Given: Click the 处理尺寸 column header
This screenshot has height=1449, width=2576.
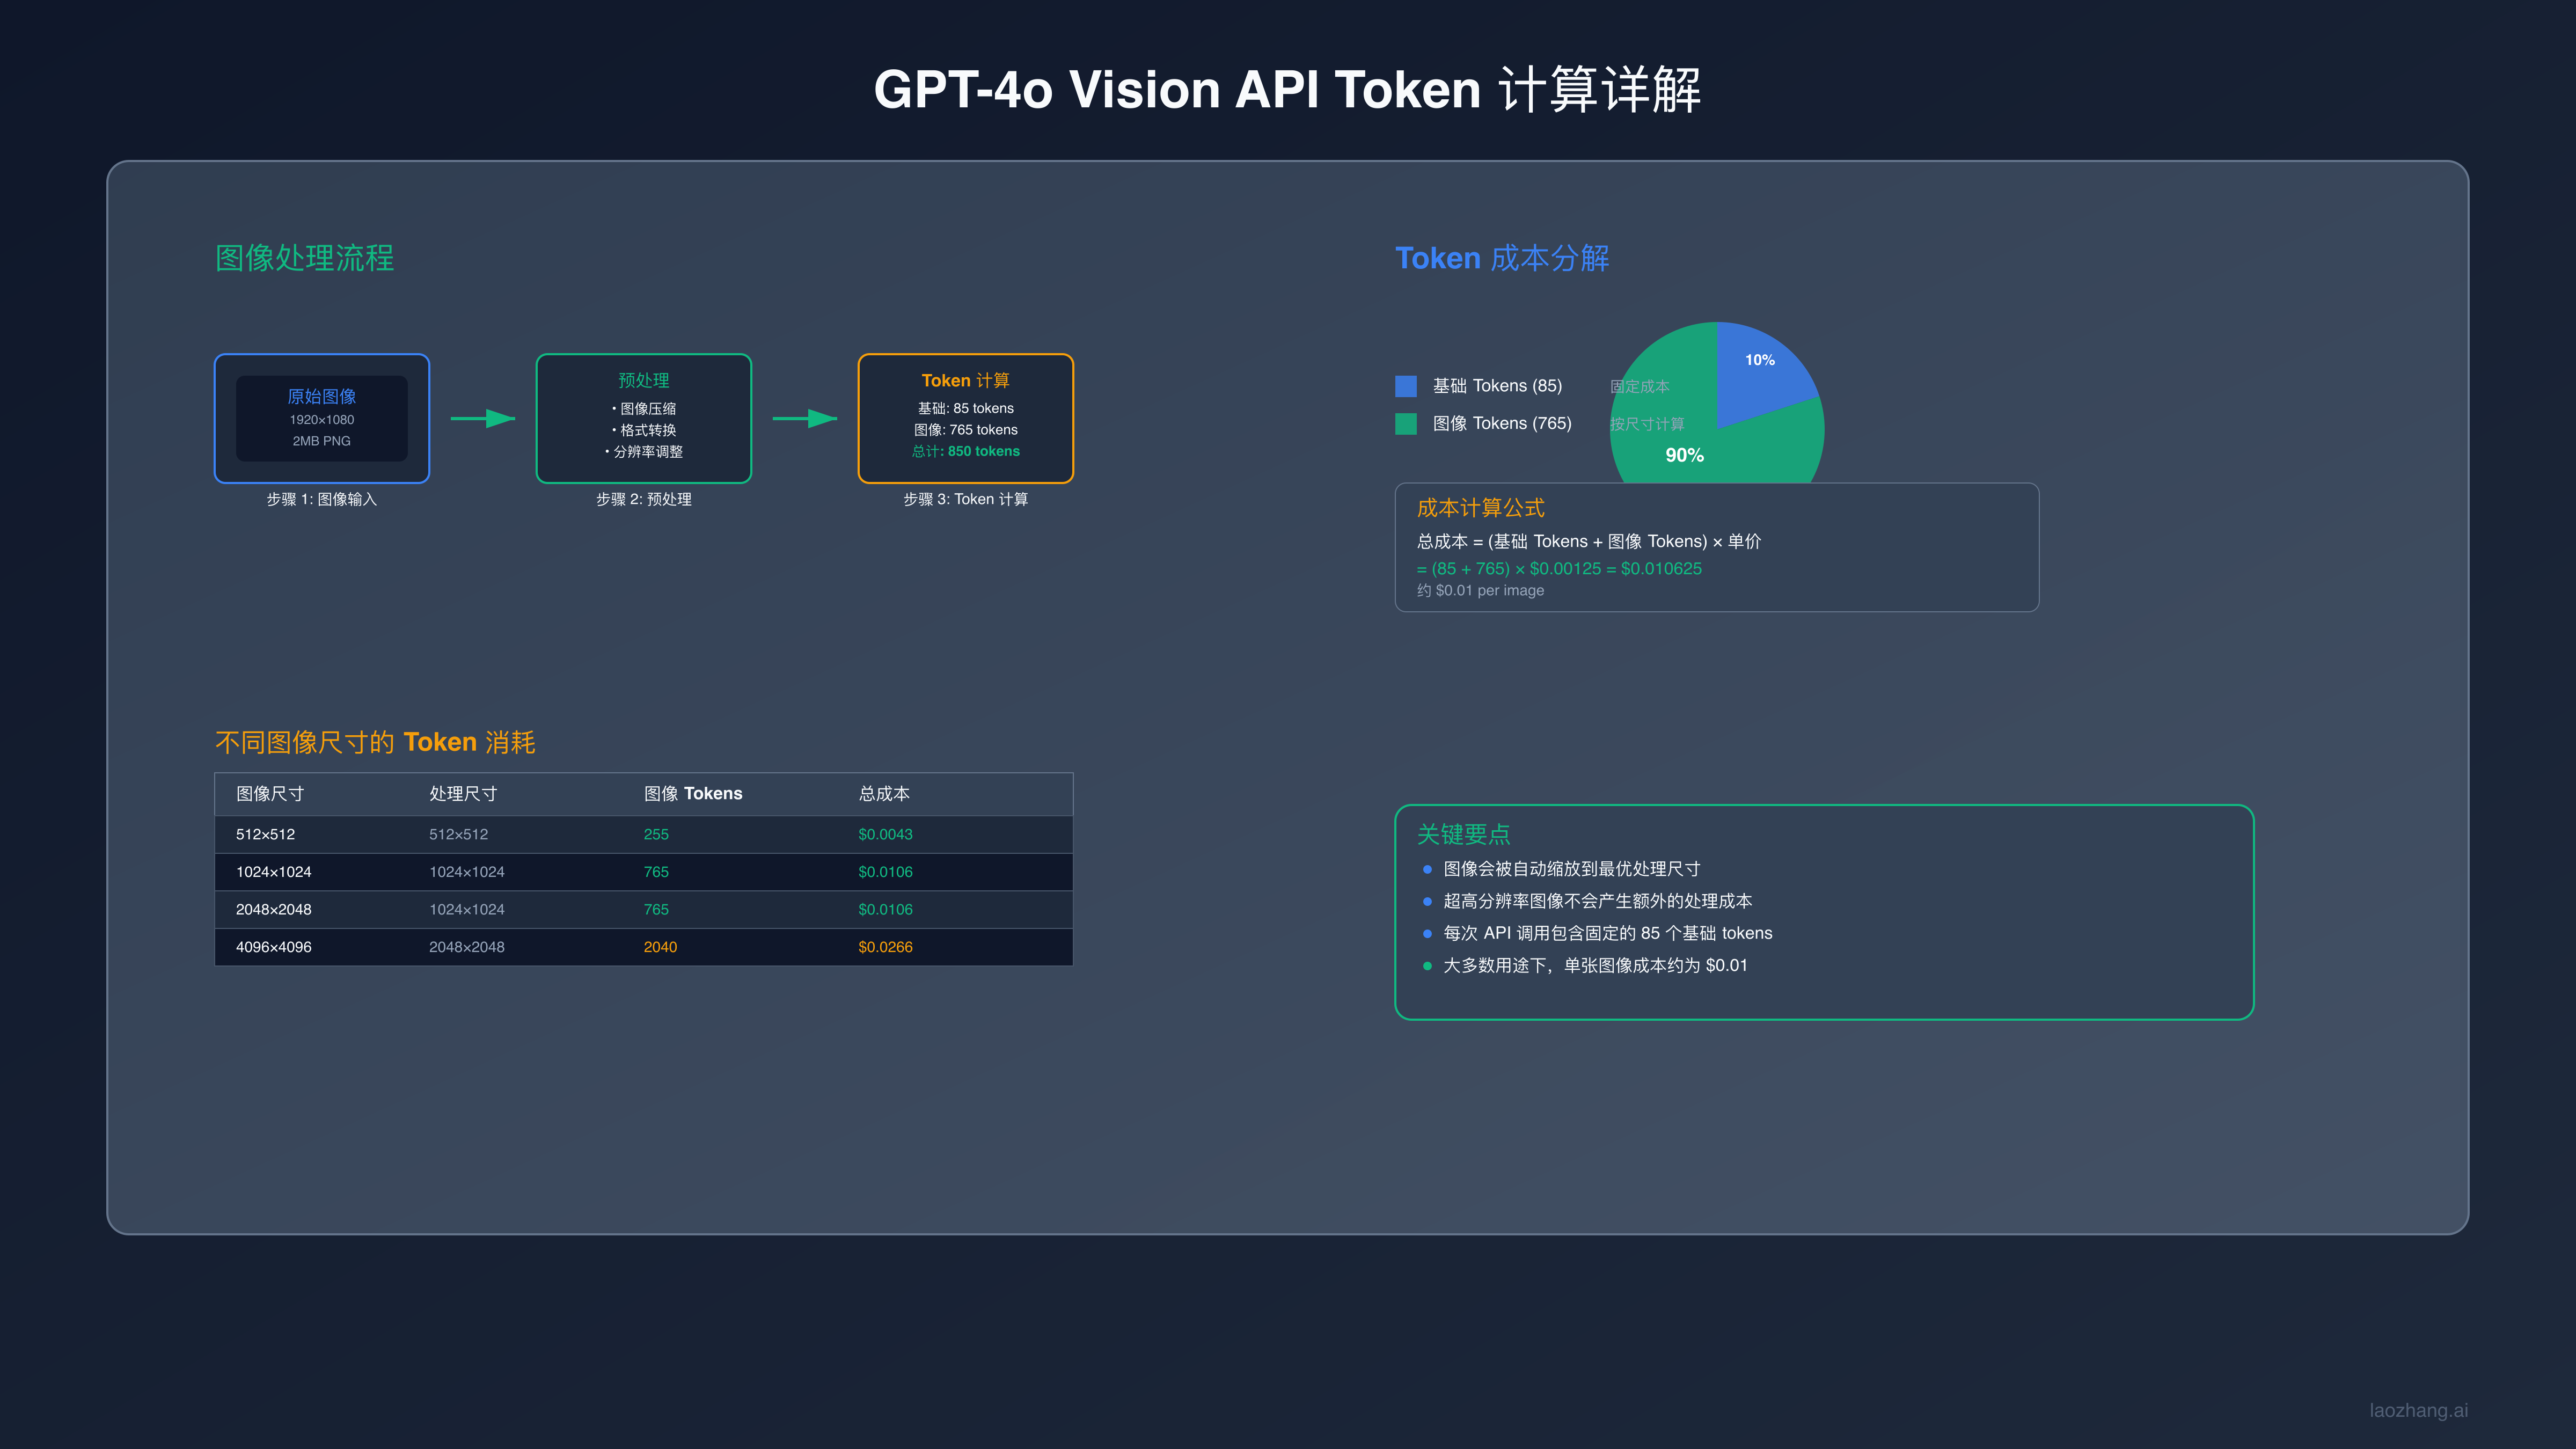Looking at the screenshot, I should [x=463, y=793].
